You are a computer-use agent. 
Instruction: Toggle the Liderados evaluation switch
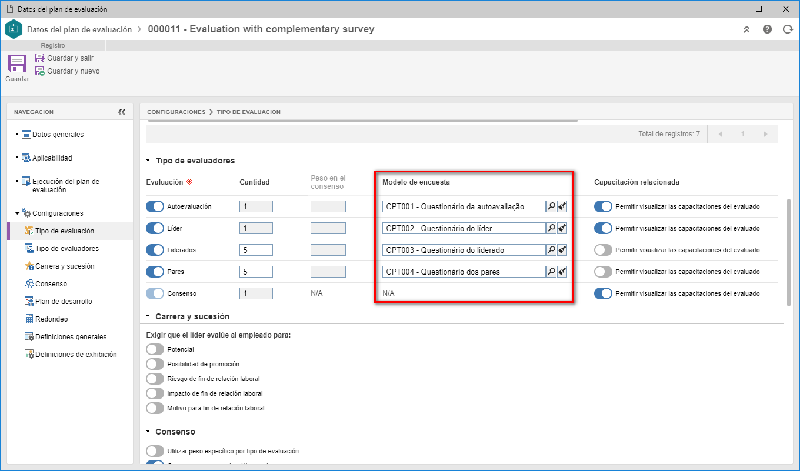coord(155,250)
